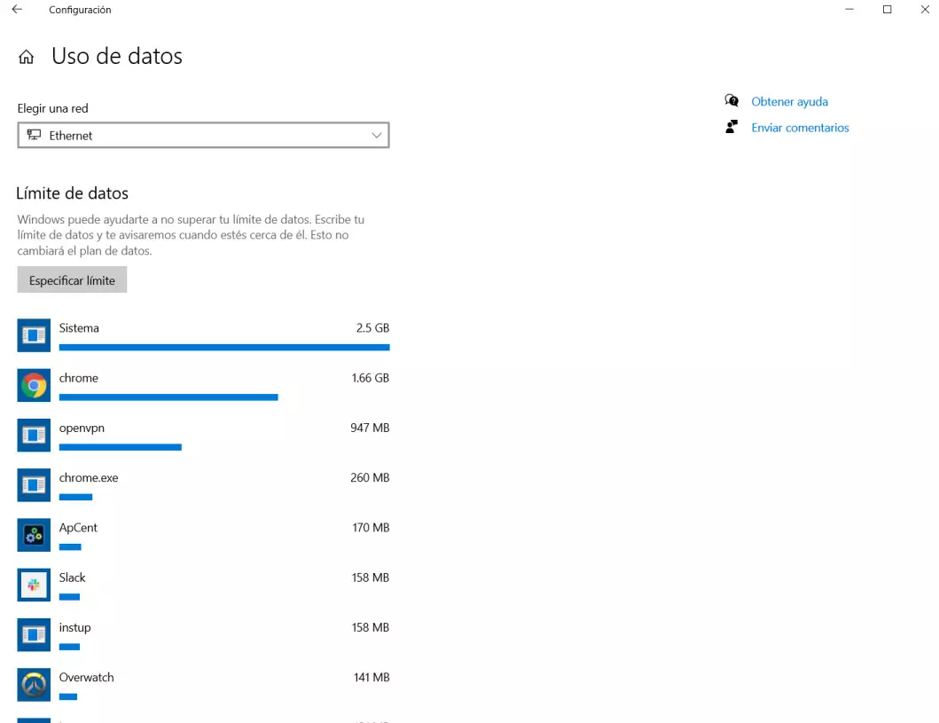Viewport: 939px width, 723px height.
Task: Open the Ethernet network dropdown
Action: (203, 136)
